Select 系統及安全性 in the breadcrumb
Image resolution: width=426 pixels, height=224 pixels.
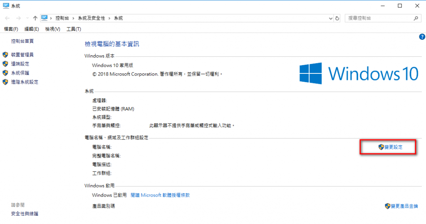[x=92, y=18]
